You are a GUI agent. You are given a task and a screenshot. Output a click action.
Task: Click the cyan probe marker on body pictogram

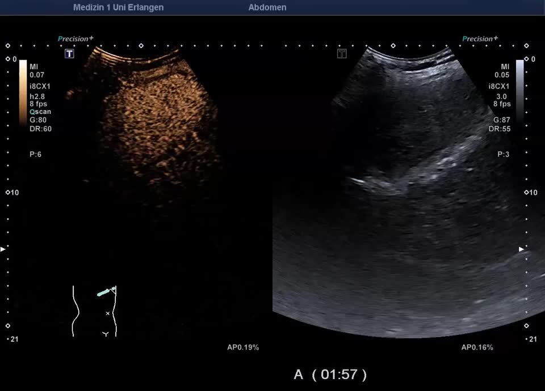click(x=104, y=292)
